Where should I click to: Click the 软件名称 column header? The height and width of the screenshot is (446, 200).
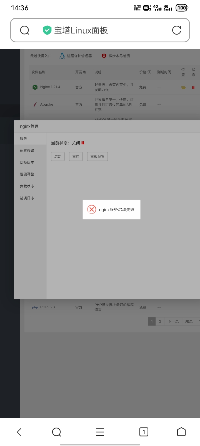(38, 72)
